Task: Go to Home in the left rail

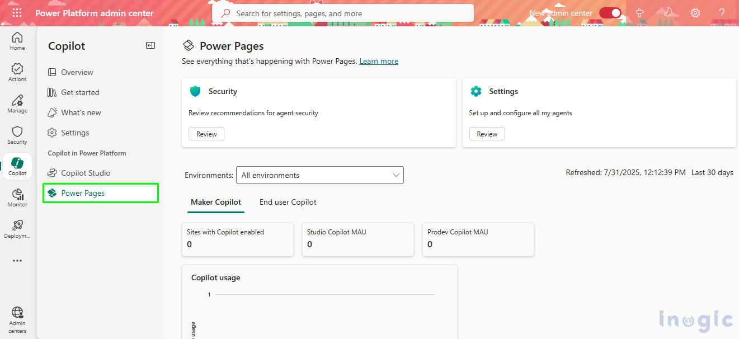Action: (17, 41)
